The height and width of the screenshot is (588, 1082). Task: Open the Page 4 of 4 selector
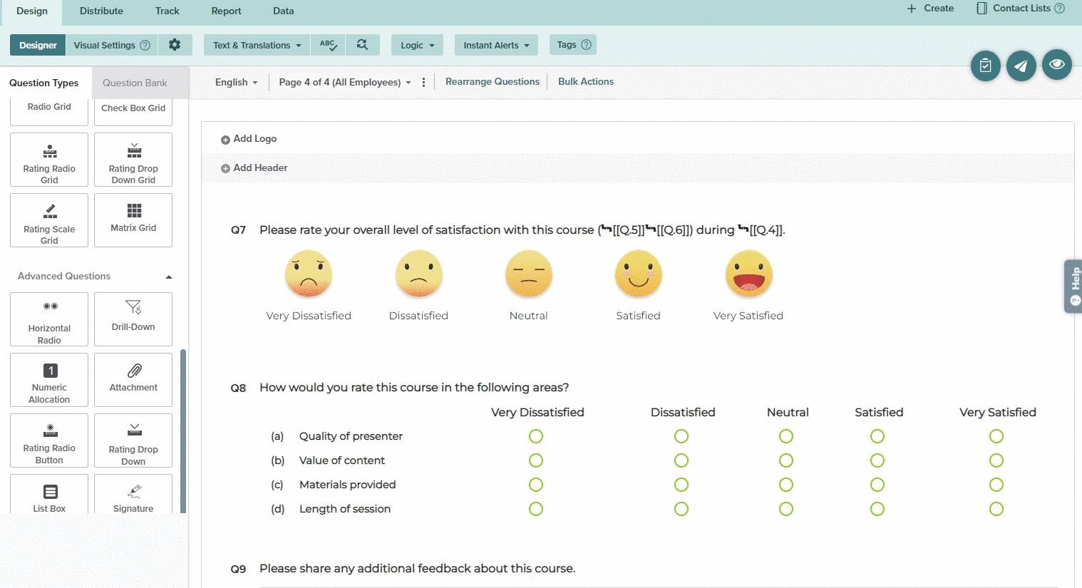(x=345, y=82)
